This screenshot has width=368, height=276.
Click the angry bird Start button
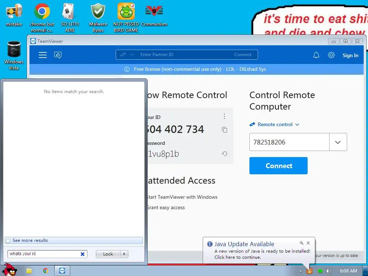pyautogui.click(x=10, y=270)
